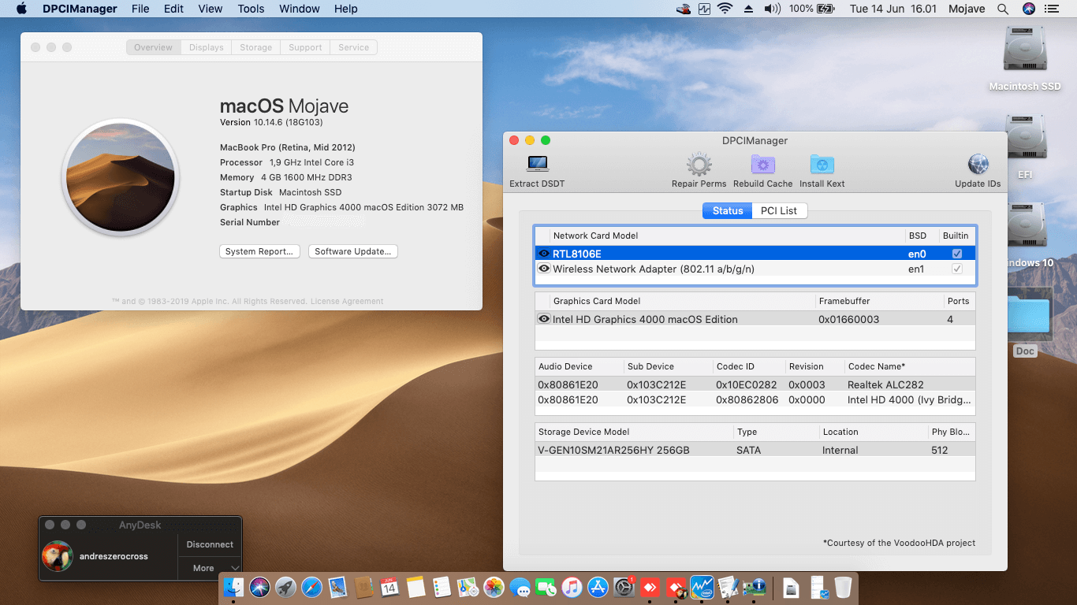Click the andreszerocross avatar in AnyDesk
The height and width of the screenshot is (605, 1077).
click(x=58, y=556)
